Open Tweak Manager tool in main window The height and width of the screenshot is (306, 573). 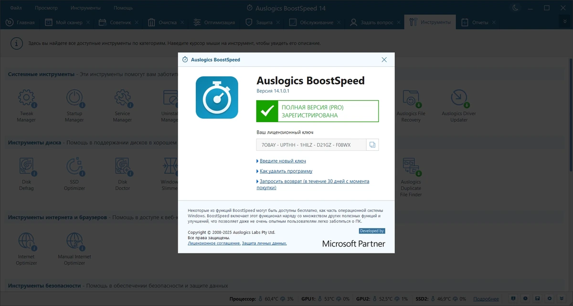coord(26,106)
